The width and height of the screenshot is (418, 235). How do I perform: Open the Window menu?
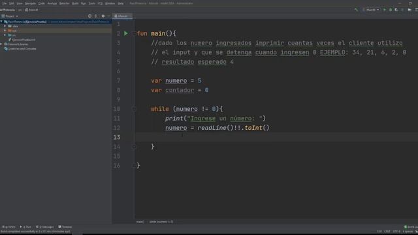click(x=110, y=3)
